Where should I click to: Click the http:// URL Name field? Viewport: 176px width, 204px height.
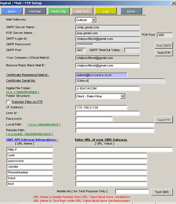[30, 150]
